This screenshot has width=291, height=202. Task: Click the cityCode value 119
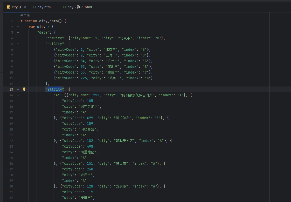pos(90,192)
